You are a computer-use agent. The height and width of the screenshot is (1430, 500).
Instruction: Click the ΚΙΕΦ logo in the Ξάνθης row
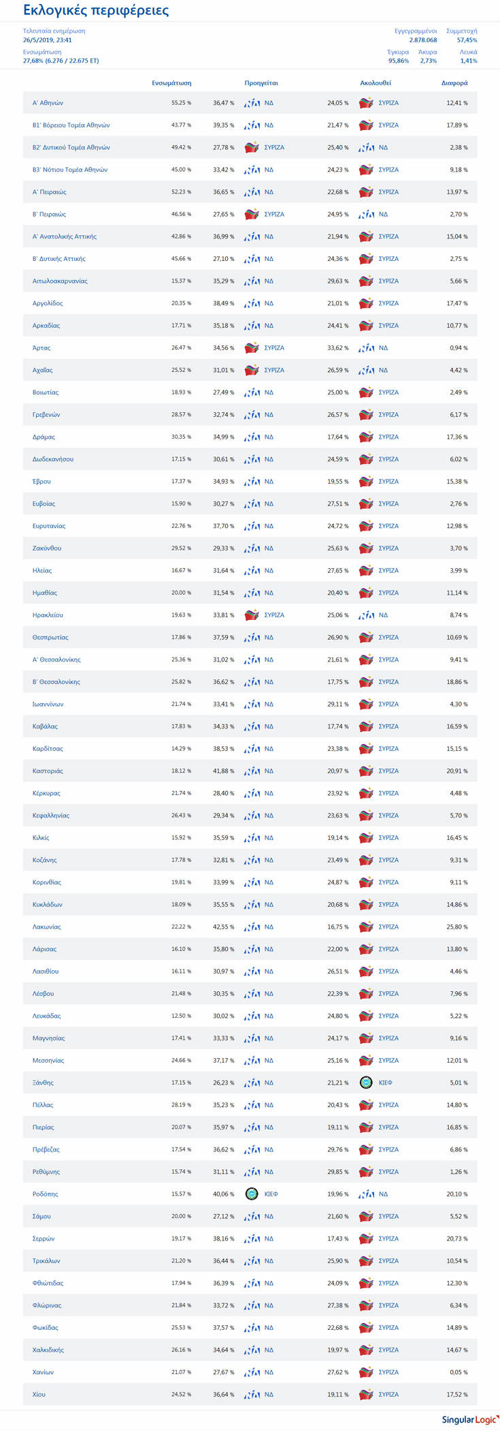366,1083
